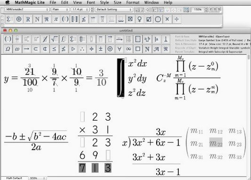Image resolution: width=251 pixels, height=180 pixels.
Task: Open the 300% dropdown in the bottom bar
Action: pyautogui.click(x=37, y=178)
